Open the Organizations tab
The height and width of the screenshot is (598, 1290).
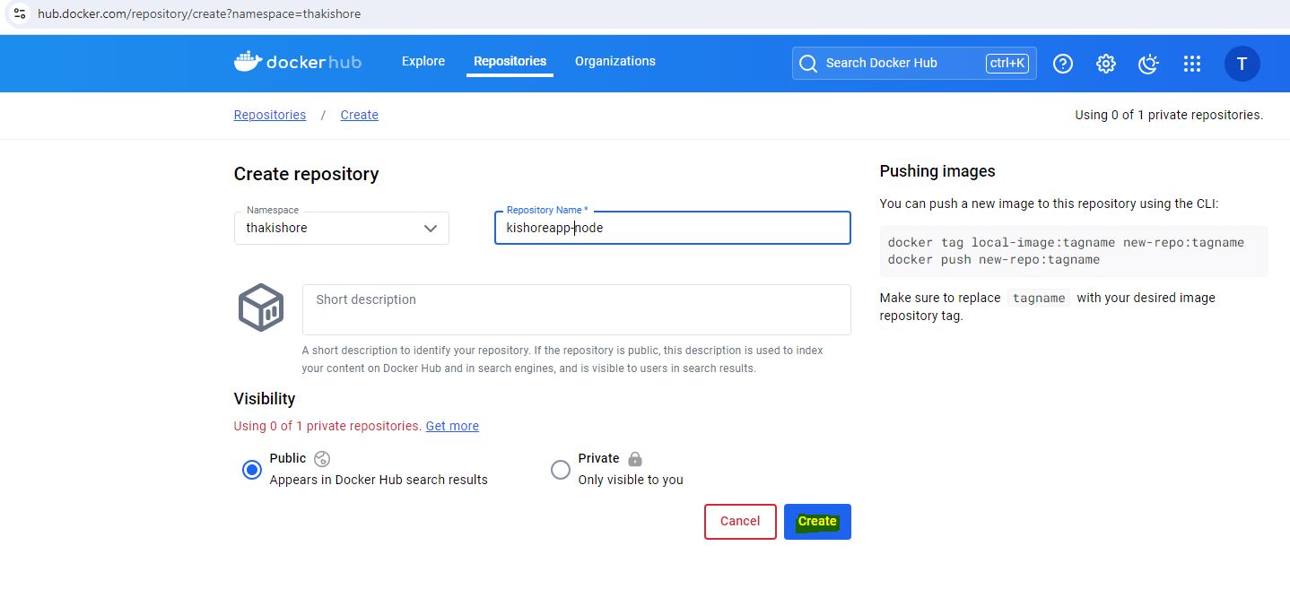[x=615, y=62]
